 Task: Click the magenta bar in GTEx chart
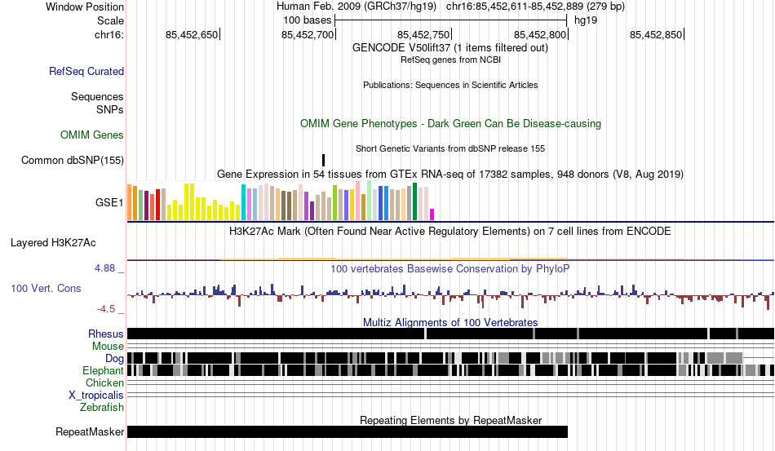[432, 214]
